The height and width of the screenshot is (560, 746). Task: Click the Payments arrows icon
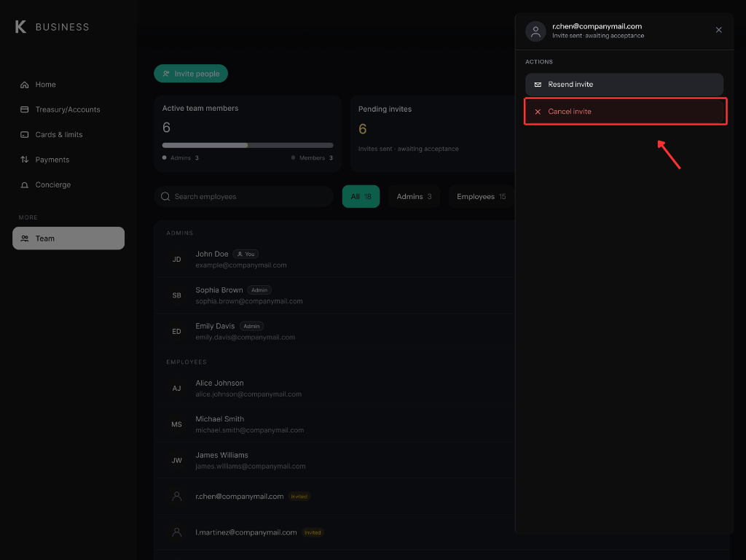(24, 160)
